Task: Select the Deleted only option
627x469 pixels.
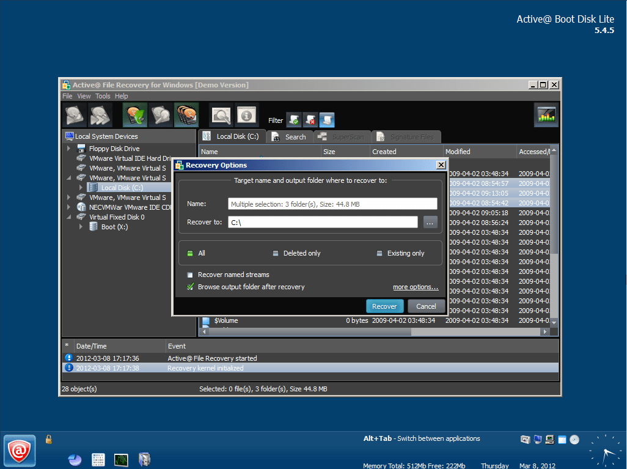Action: (276, 253)
